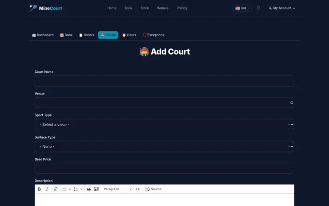Viewport: 329px width, 206px height.
Task: Insert a numbered list in Description
Action: pyautogui.click(x=76, y=189)
